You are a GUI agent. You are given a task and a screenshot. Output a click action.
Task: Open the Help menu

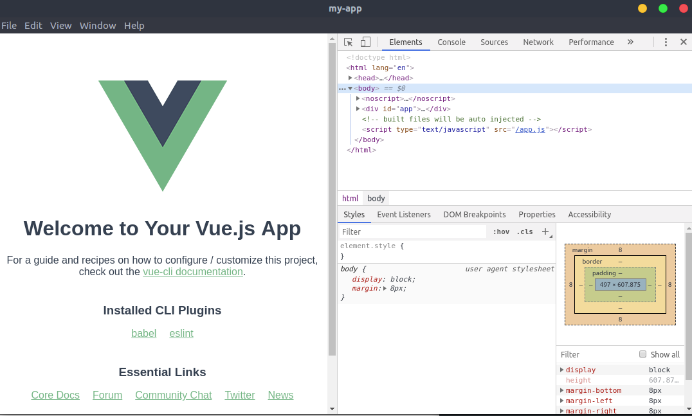click(x=134, y=26)
